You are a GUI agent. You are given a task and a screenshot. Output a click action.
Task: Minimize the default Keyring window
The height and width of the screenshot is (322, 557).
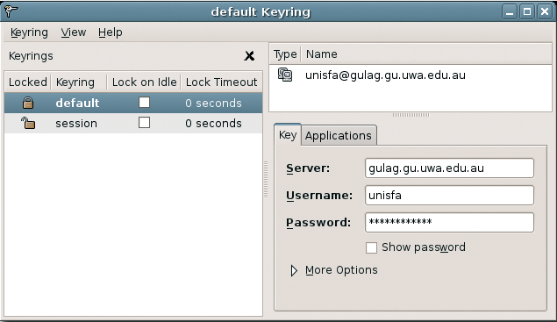coord(510,11)
